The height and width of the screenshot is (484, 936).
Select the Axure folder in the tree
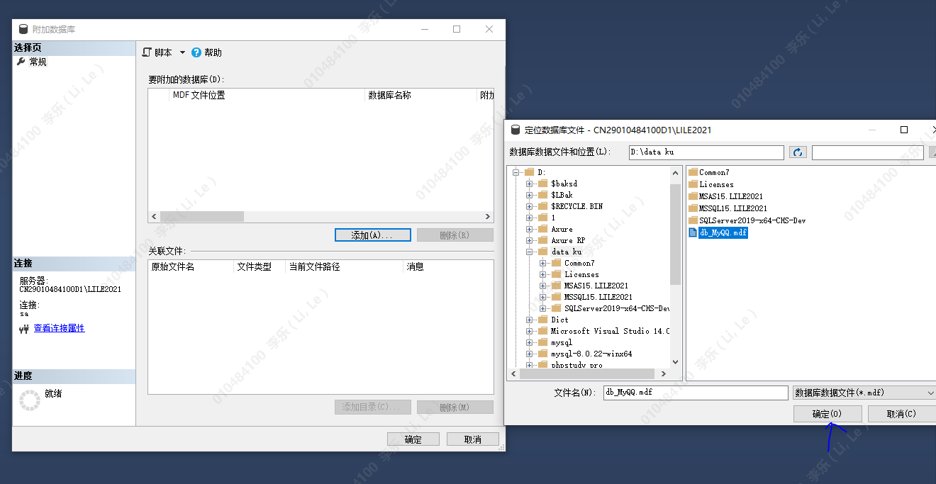pos(562,229)
